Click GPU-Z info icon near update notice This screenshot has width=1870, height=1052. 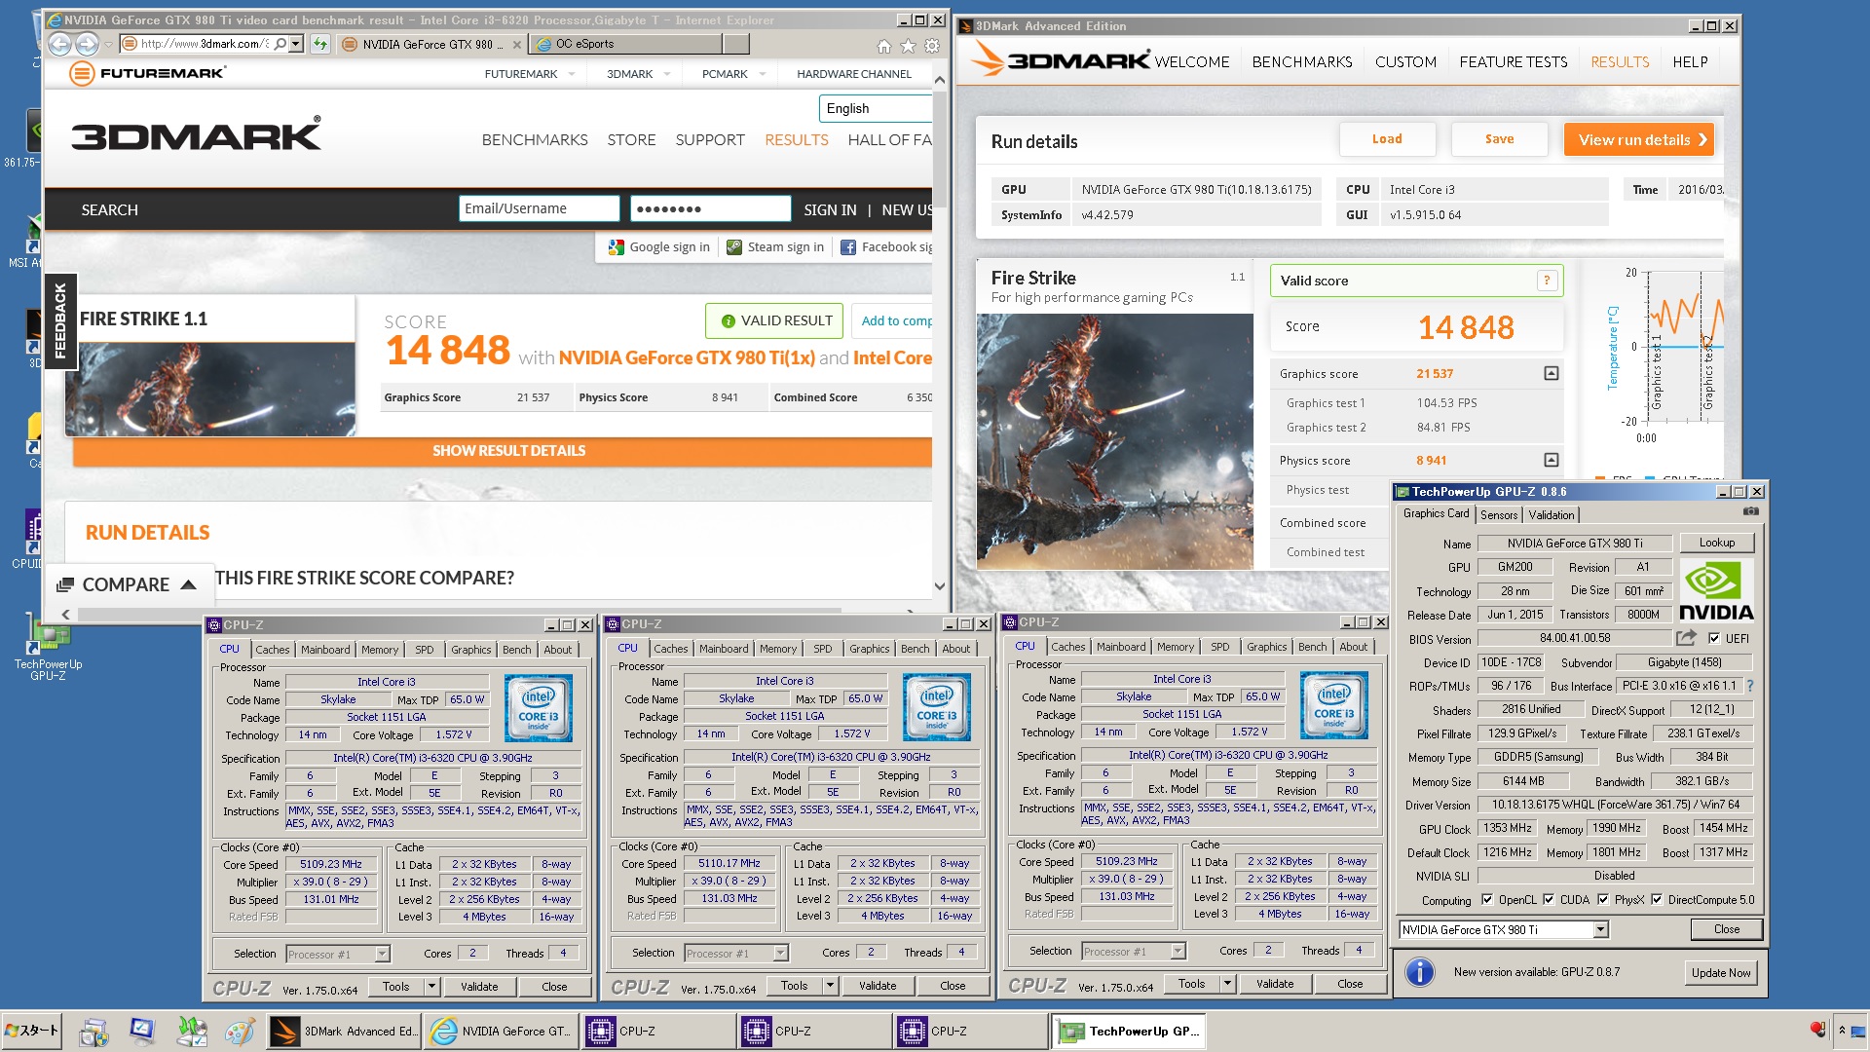click(1420, 972)
